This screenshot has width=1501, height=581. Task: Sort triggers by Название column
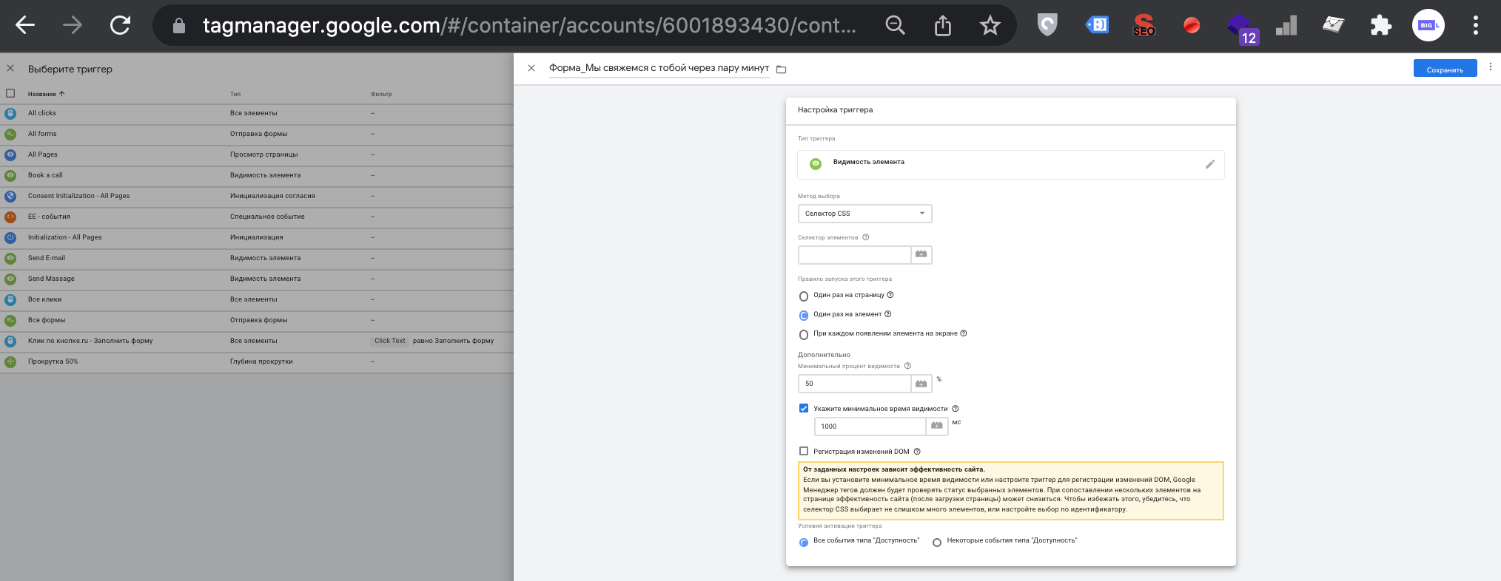pos(46,94)
